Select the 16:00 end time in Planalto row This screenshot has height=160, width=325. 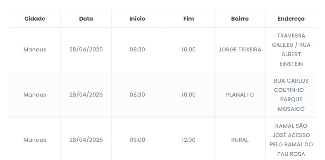[x=188, y=95]
